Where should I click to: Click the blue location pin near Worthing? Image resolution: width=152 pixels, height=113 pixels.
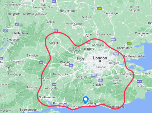[86, 100]
